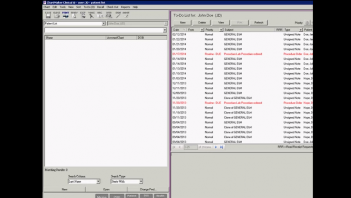Open the From column filter dropdown
This screenshot has height=198, width=351.
[x=202, y=30]
